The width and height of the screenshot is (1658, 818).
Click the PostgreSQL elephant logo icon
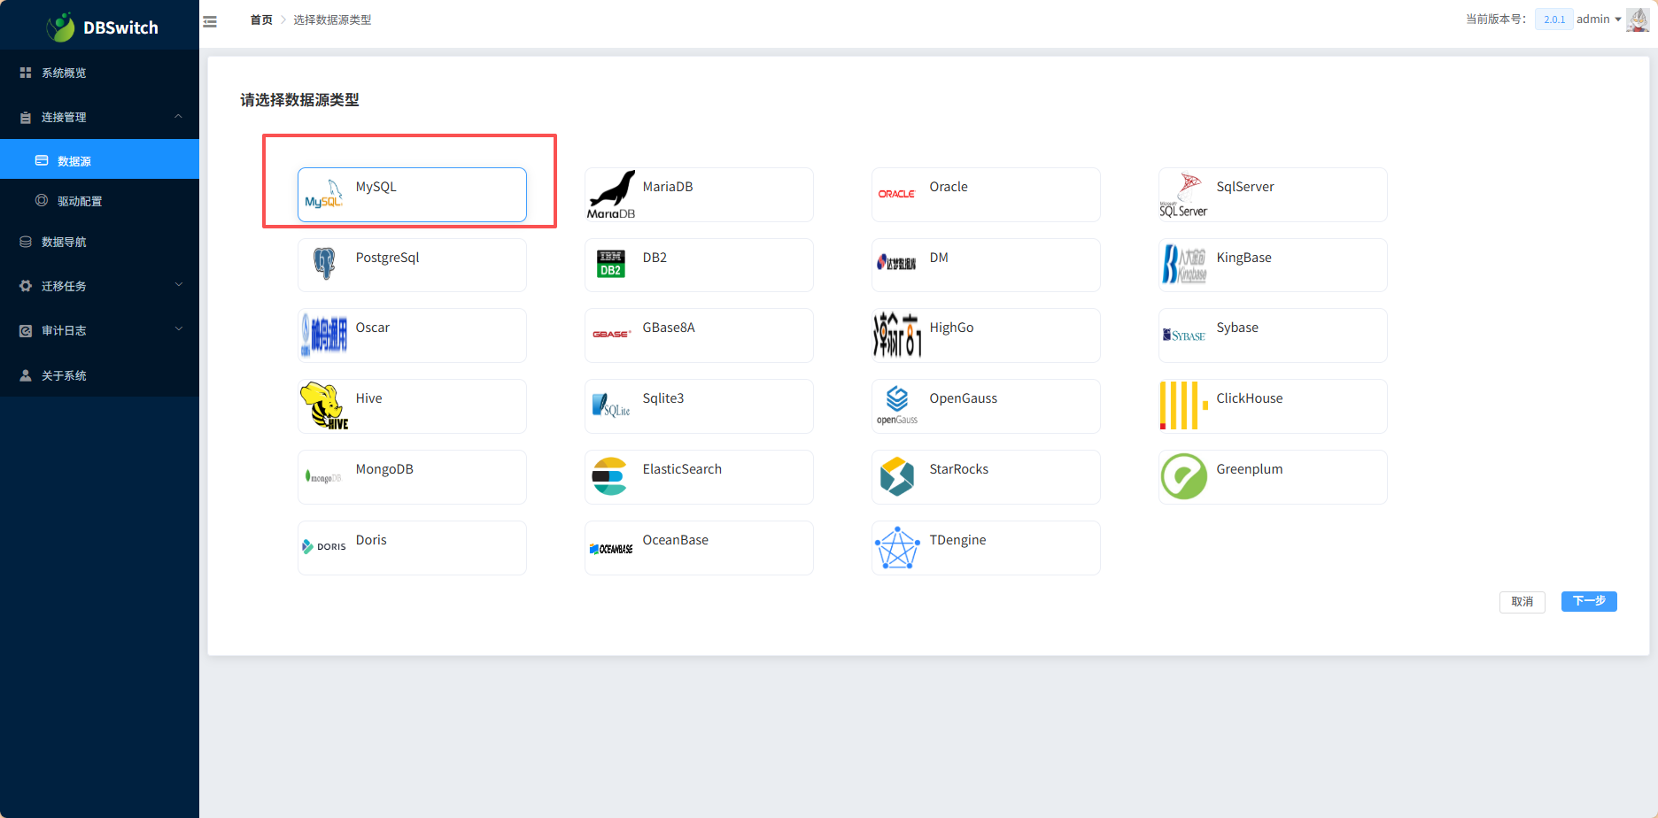(x=324, y=264)
